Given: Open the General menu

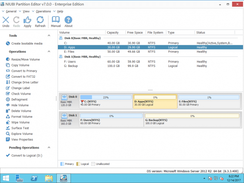Looking at the screenshot, I should [11, 11].
